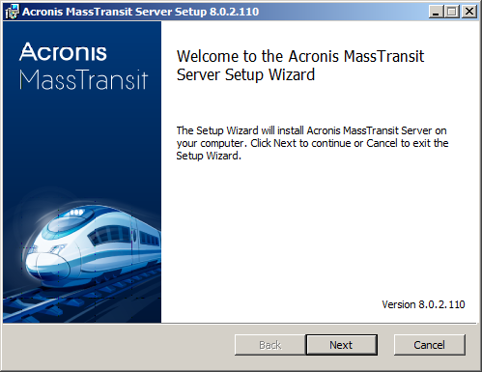Close the setup window with X

pyautogui.click(x=469, y=12)
